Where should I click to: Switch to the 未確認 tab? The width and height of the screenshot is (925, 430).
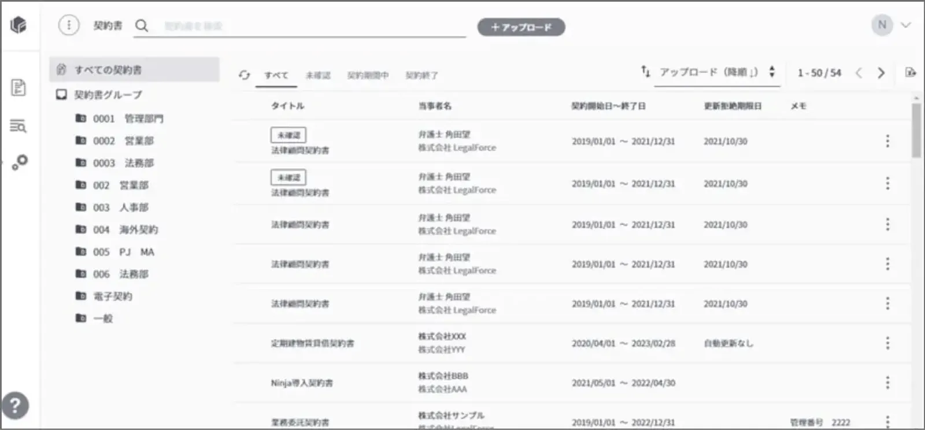317,75
